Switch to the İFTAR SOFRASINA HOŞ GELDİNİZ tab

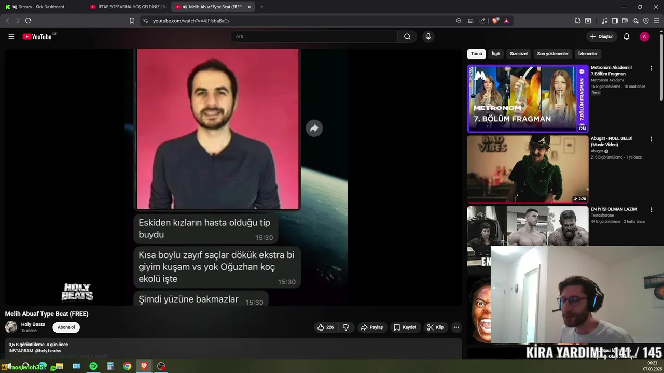(127, 7)
